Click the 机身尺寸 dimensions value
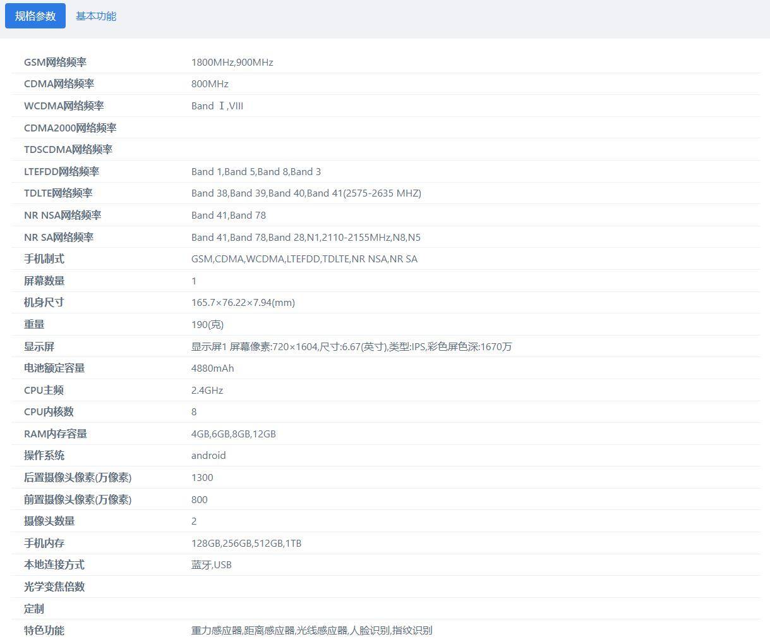Screen dimensions: 770x639 tap(243, 302)
